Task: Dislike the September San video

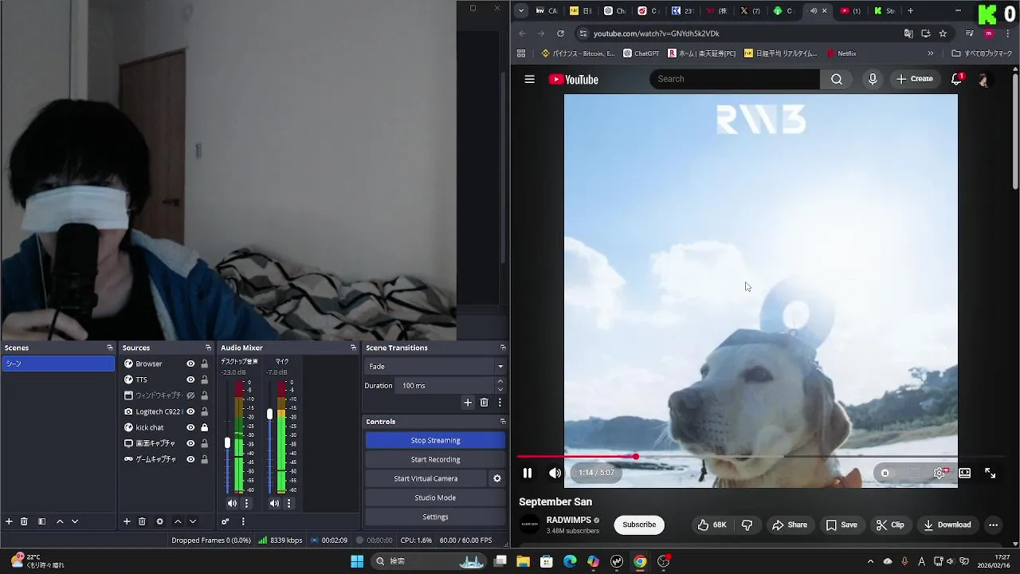Action: click(747, 525)
